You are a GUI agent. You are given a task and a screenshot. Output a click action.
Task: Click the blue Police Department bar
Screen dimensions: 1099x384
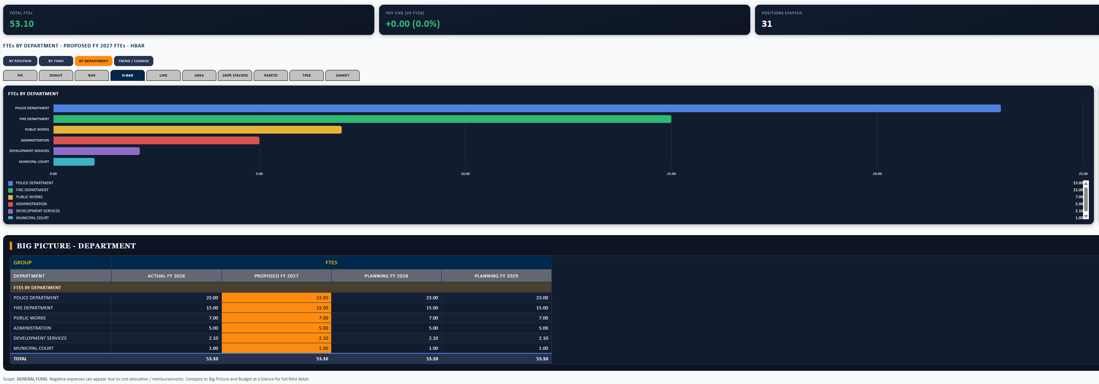(527, 109)
